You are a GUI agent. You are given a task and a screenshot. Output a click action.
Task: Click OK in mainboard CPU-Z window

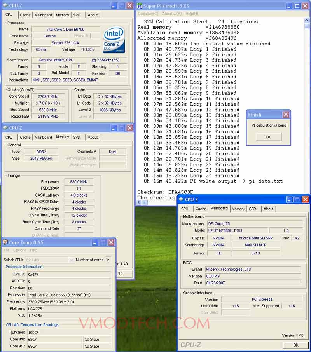pos(296,345)
